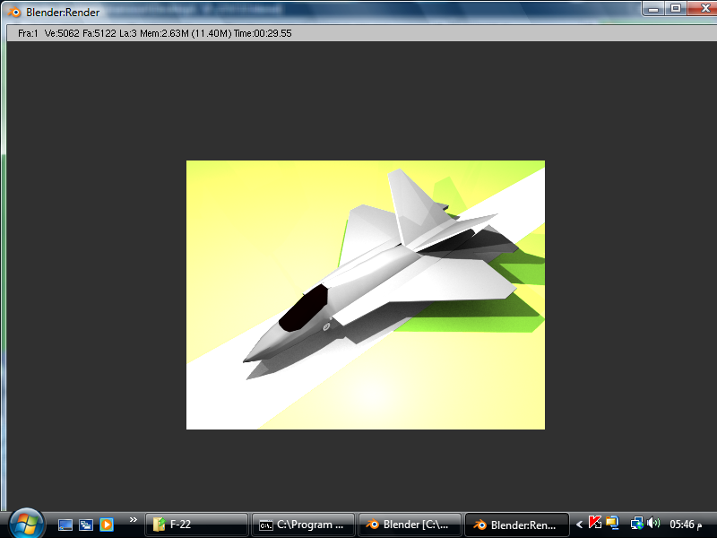Switch to the F-22 folder taskbar button
Image resolution: width=717 pixels, height=538 pixels.
196,525
